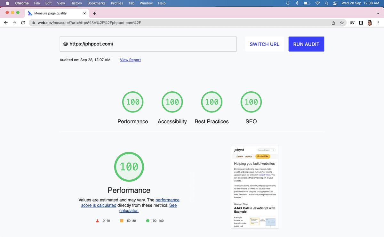Open the File menu

click(37, 3)
